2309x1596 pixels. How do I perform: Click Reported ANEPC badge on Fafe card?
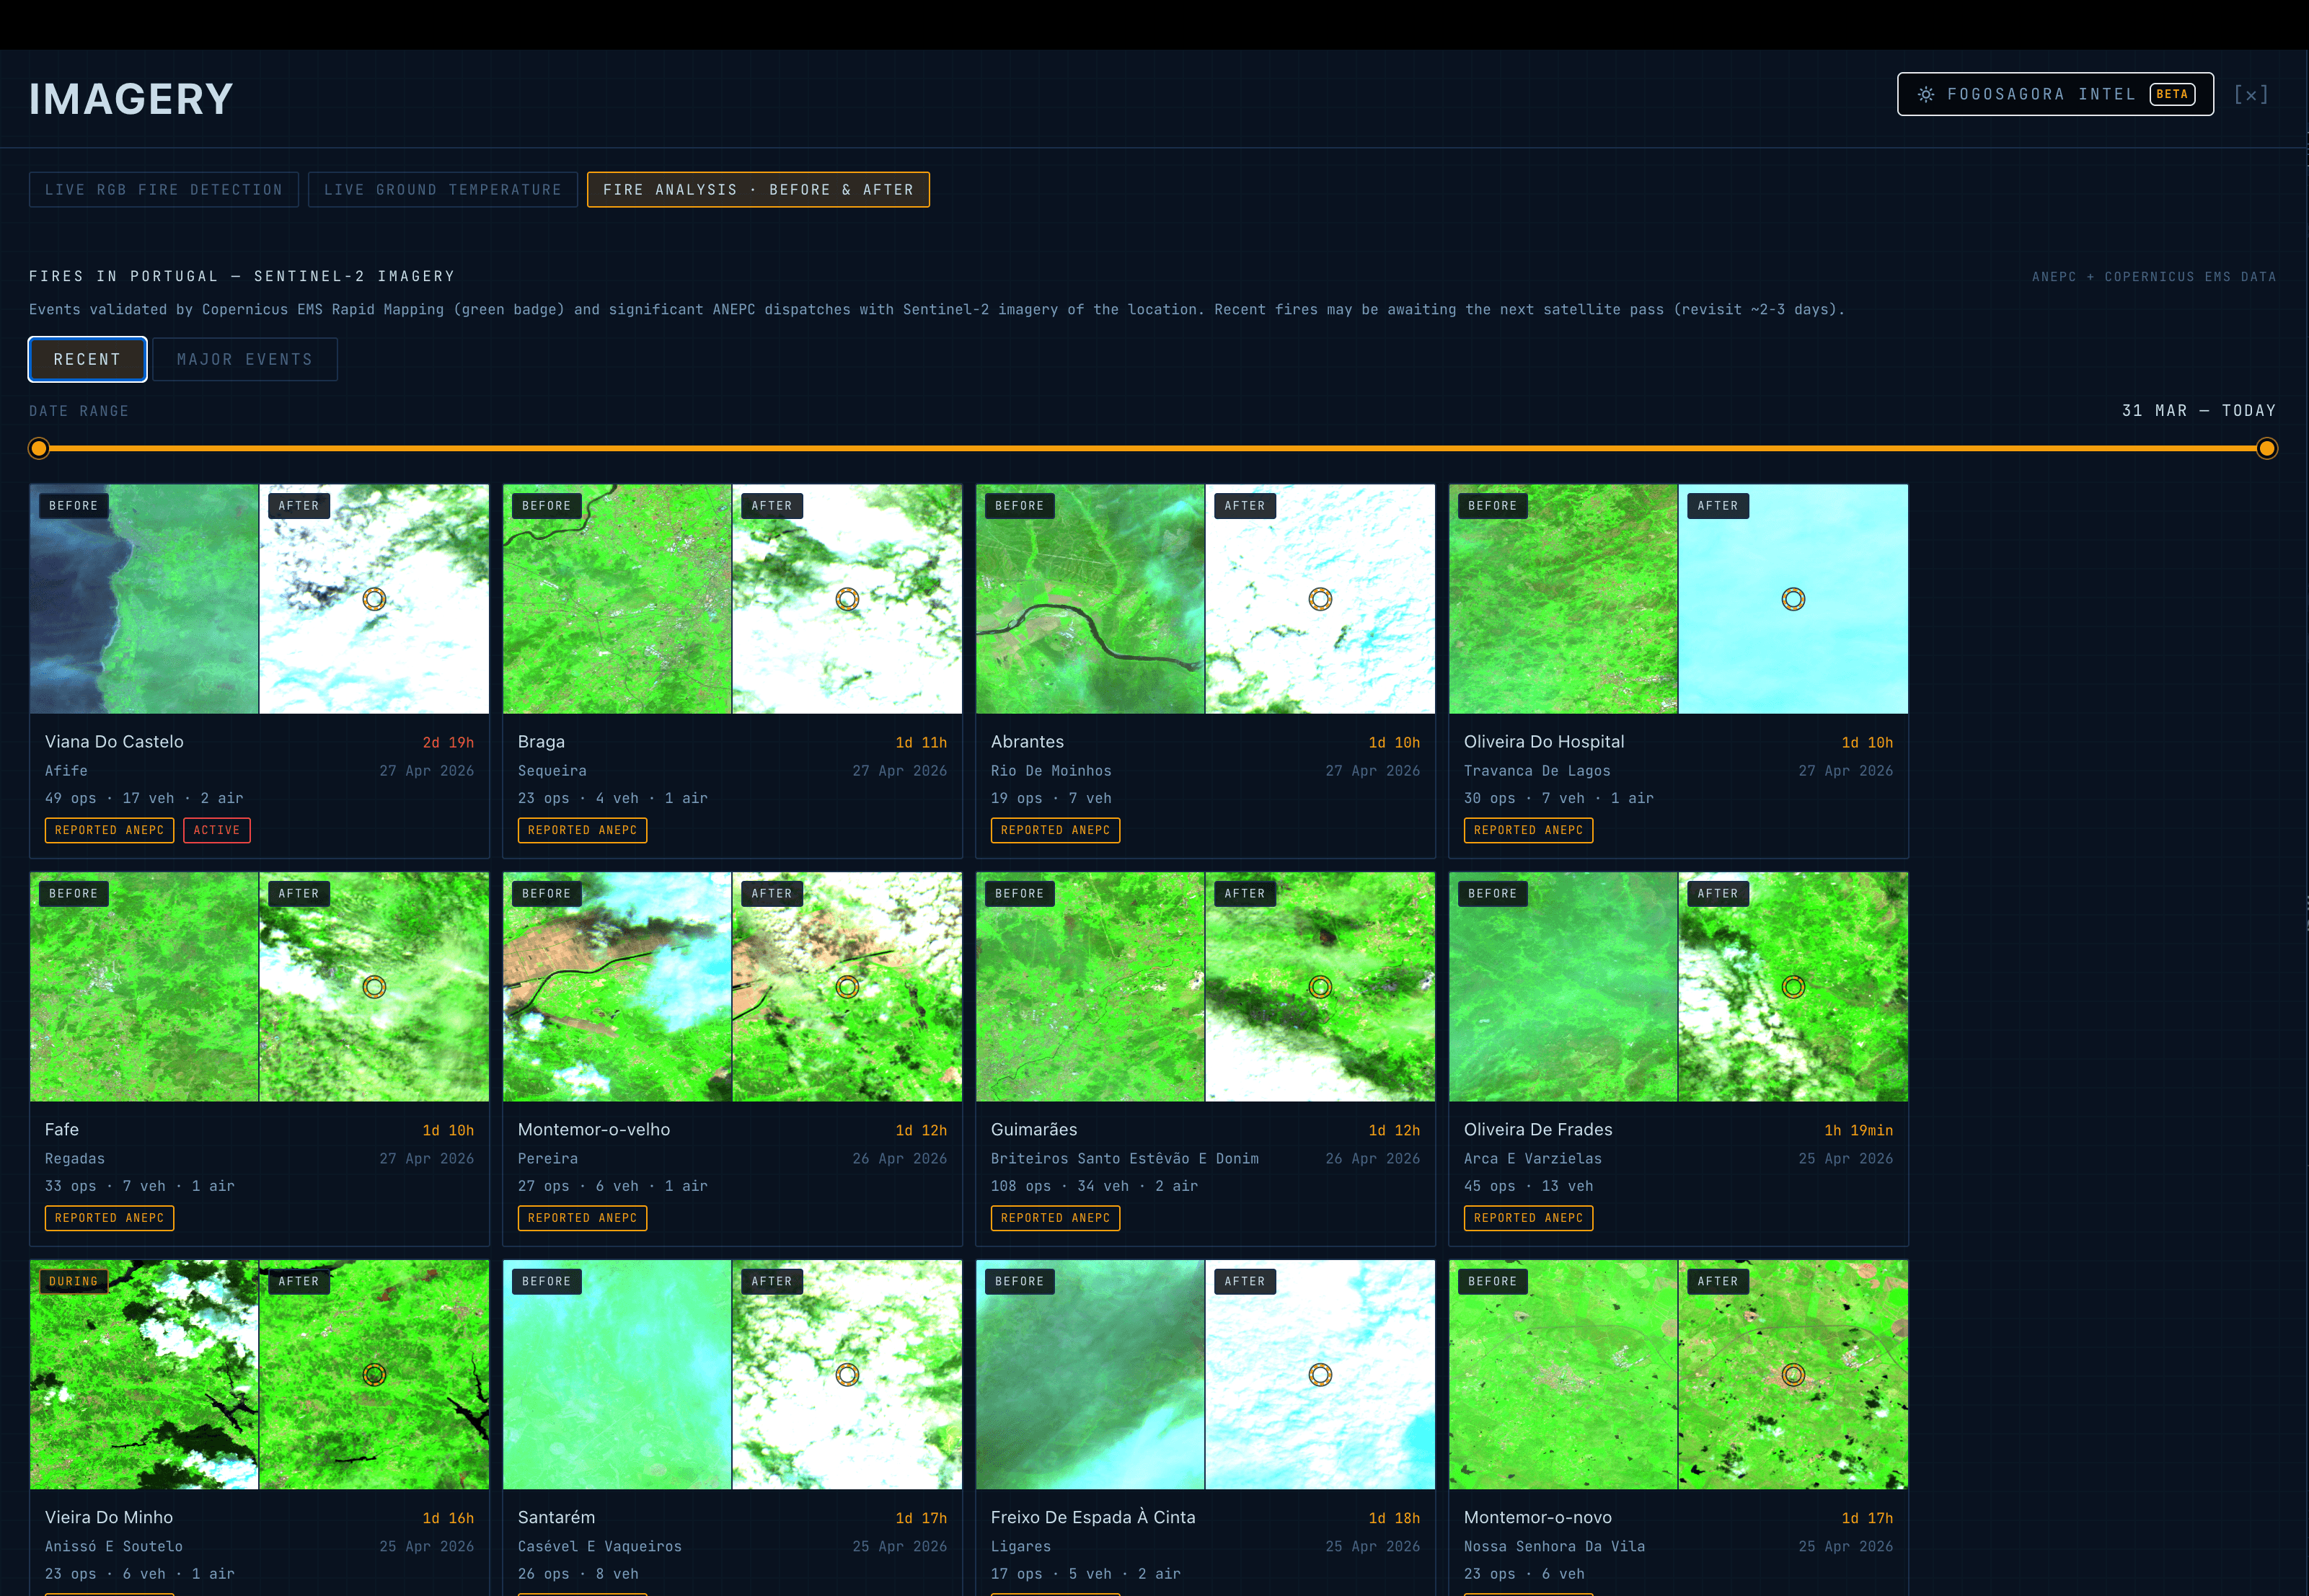tap(110, 1218)
